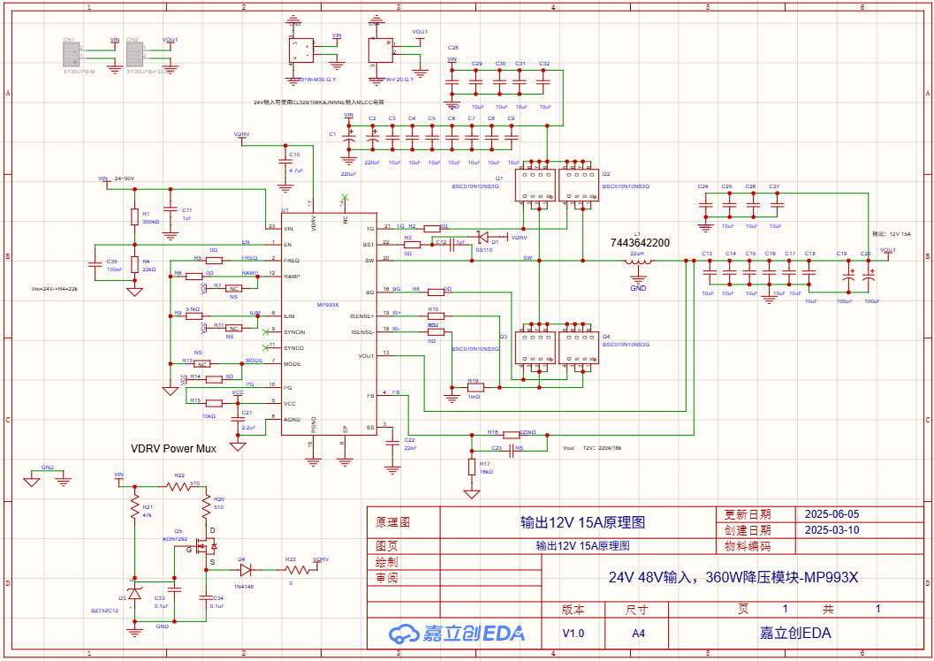934x661 pixels.
Task: Click the Vin=24V->R4=22k note
Action: [54, 289]
